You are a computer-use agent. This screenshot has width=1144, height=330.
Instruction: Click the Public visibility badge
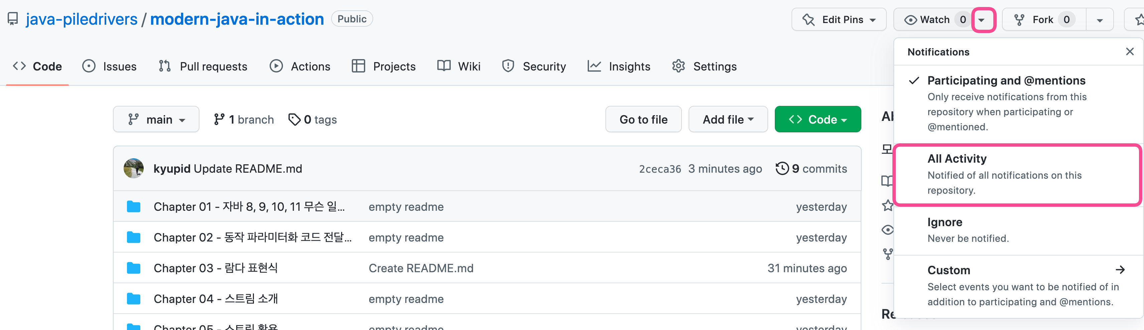[352, 19]
